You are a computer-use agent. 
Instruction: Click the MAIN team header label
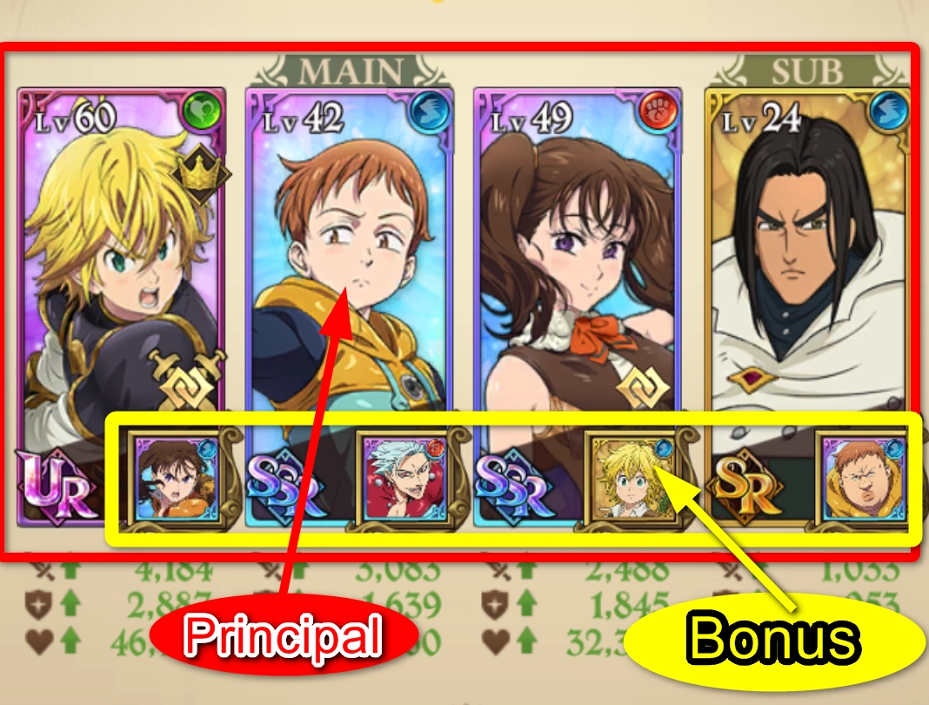pos(351,71)
